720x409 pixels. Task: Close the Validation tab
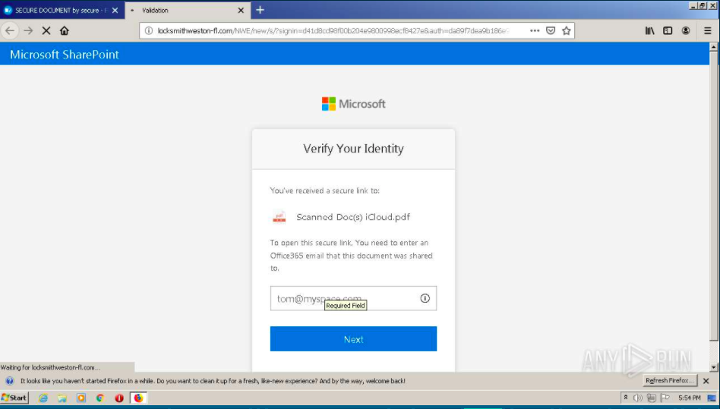241,10
